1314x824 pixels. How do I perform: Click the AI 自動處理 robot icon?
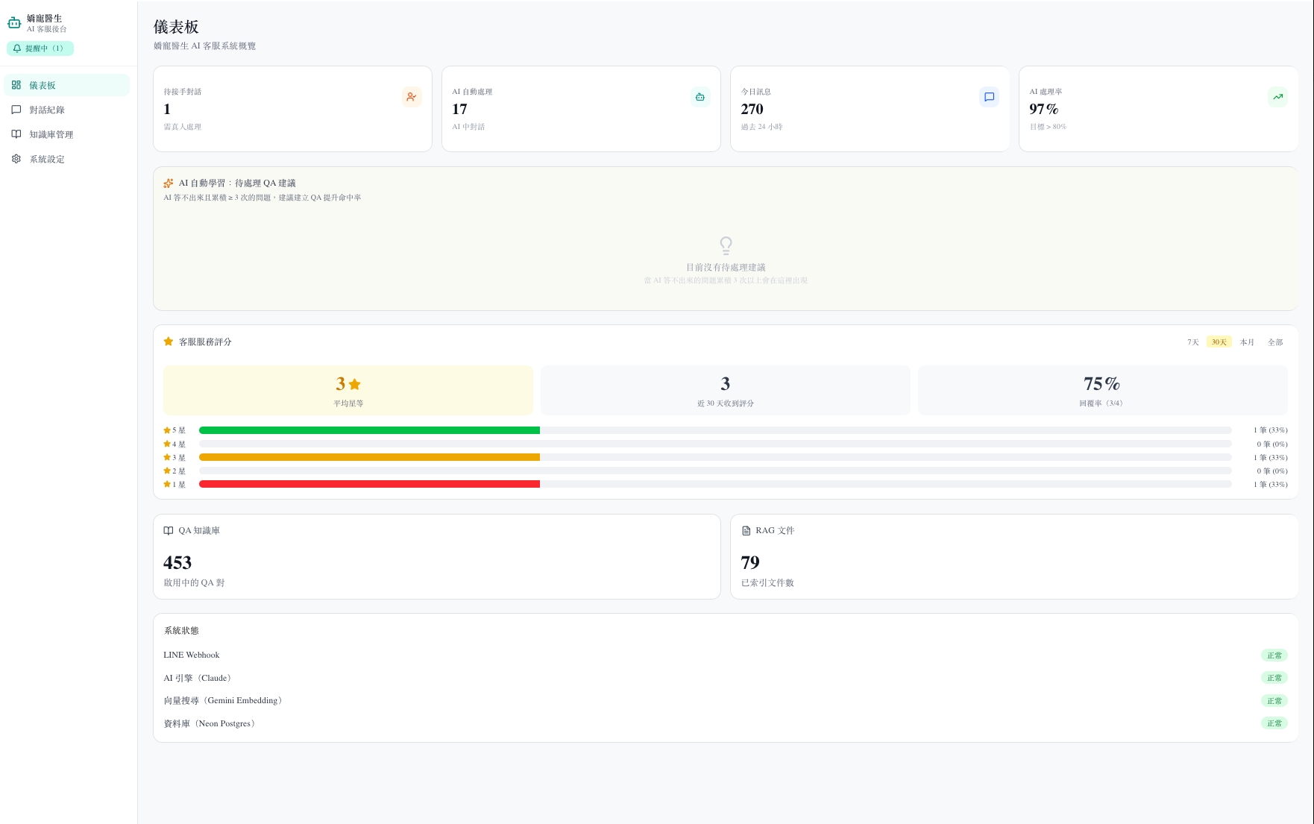coord(700,97)
